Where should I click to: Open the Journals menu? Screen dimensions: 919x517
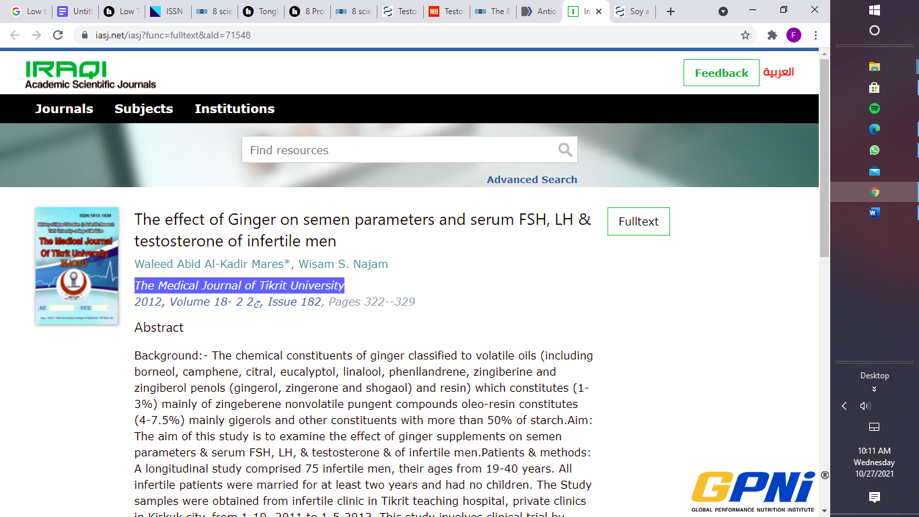(64, 108)
